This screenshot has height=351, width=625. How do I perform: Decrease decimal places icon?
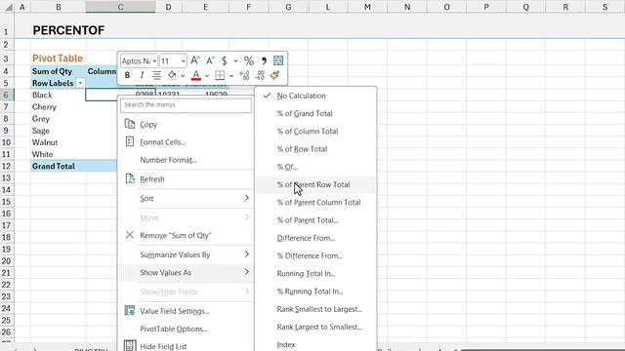[x=260, y=75]
